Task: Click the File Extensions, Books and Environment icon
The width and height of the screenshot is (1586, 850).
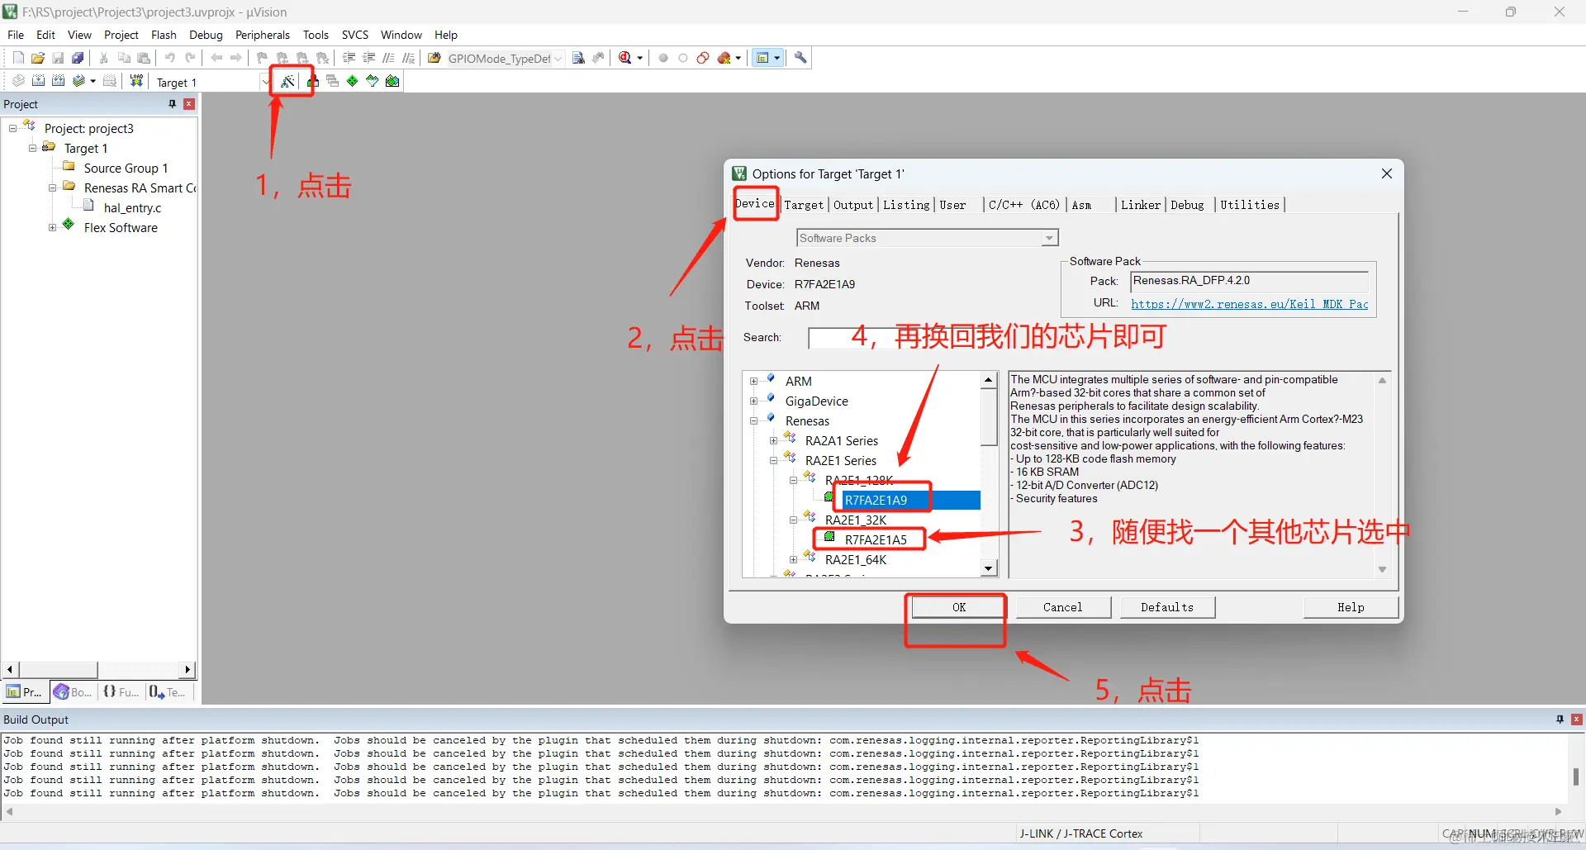Action: point(312,81)
